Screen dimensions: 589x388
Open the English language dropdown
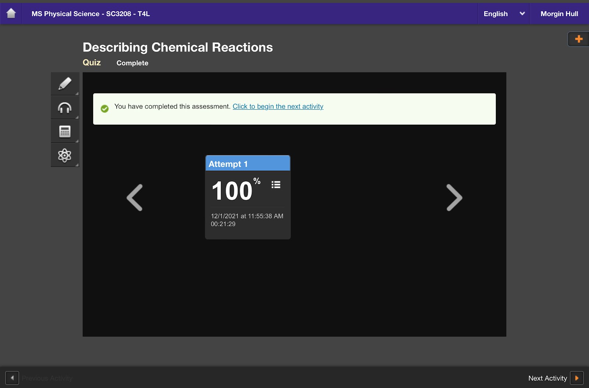point(504,14)
